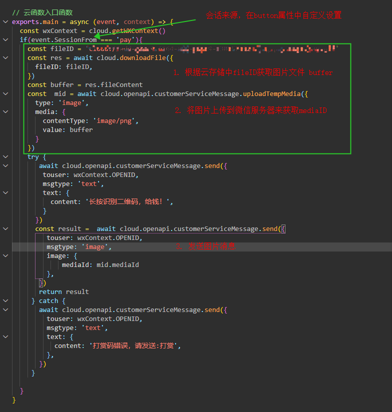Image resolution: width=392 pixels, height=412 pixels.
Task: Click the fileID: fileID, property line
Action: click(64, 67)
